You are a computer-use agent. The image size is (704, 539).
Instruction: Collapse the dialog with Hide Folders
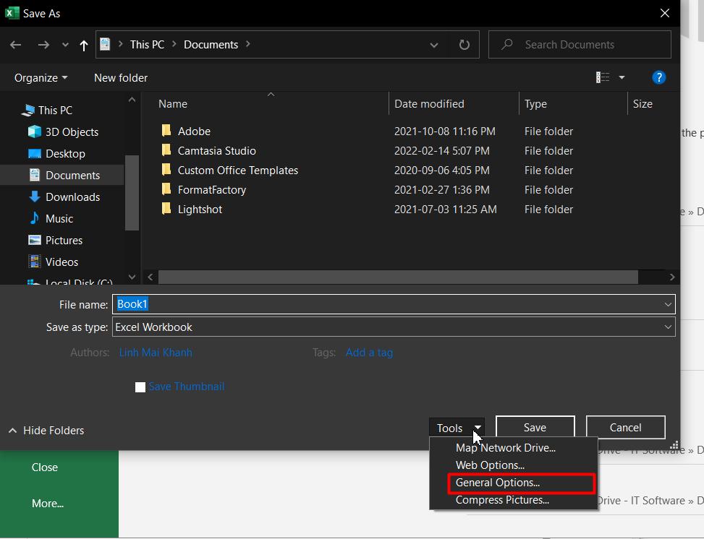tap(46, 430)
